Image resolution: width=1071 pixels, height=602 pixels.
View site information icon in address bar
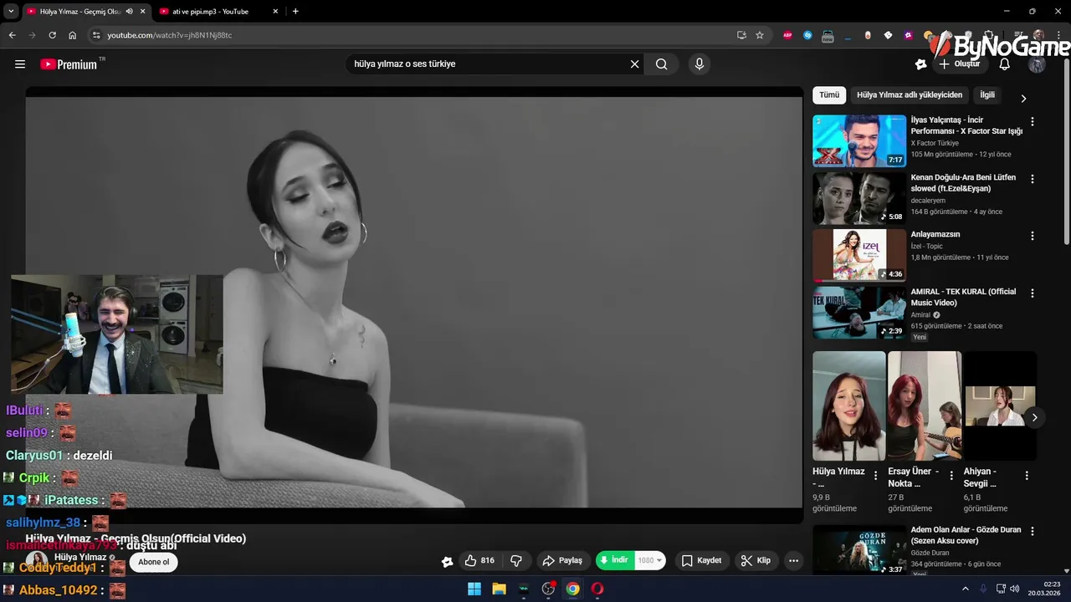96,35
